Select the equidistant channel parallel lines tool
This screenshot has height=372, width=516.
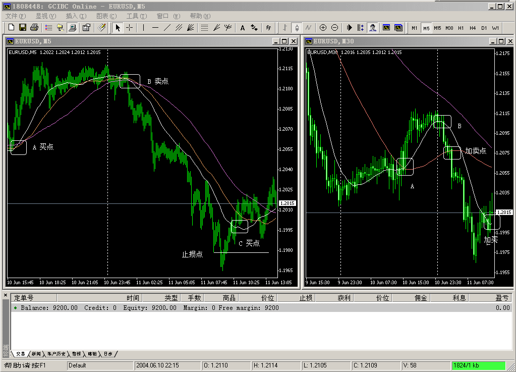(179, 28)
